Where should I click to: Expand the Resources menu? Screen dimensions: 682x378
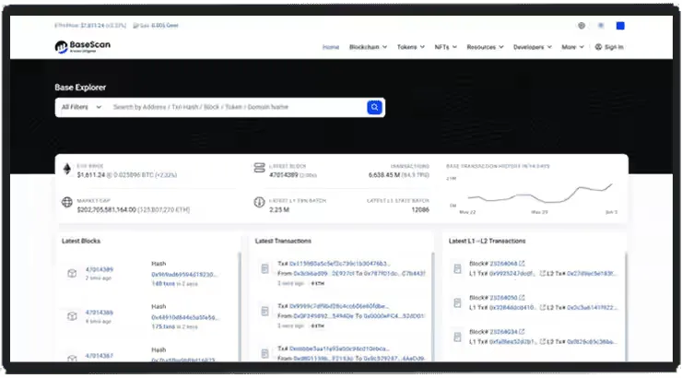point(485,47)
